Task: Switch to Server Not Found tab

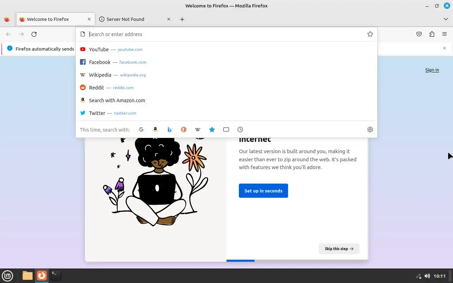Action: 135,19
